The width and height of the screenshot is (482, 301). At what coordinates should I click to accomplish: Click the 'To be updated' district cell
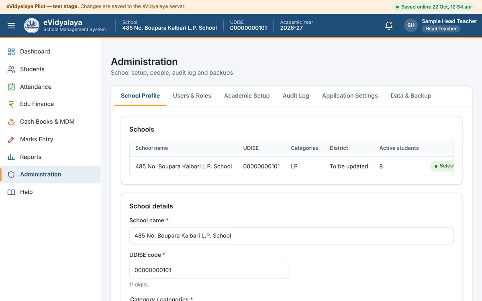pyautogui.click(x=349, y=167)
